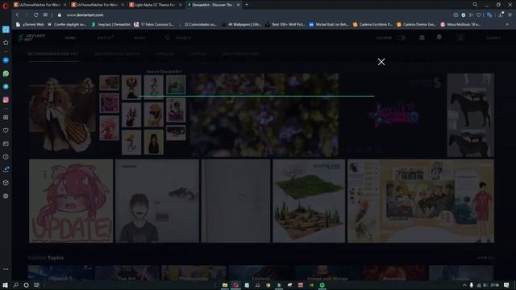Open the 22 Curiosidades bookmark
516x290 pixels.
(198, 24)
